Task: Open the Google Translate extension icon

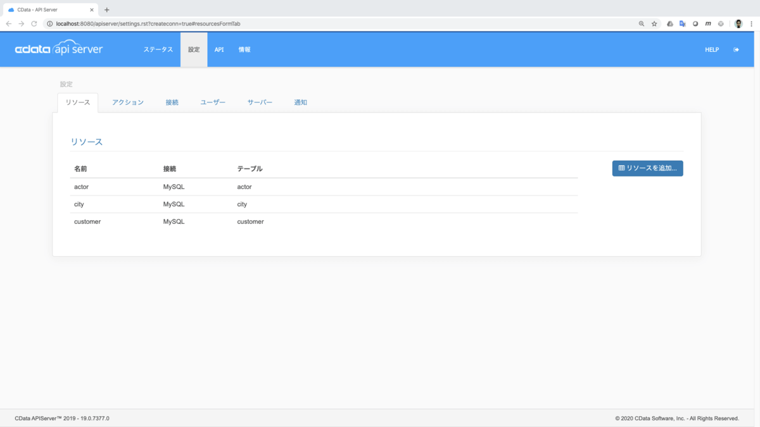Action: click(x=683, y=23)
